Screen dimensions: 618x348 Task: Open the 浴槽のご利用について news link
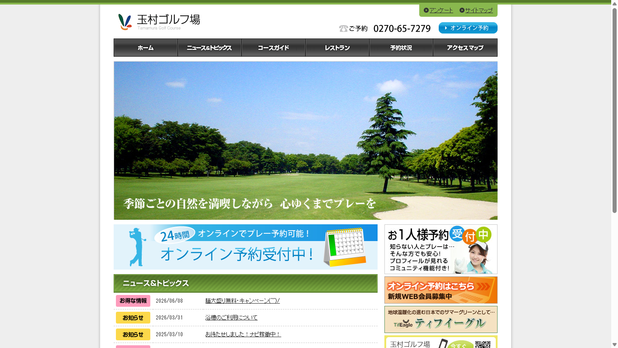point(231,318)
